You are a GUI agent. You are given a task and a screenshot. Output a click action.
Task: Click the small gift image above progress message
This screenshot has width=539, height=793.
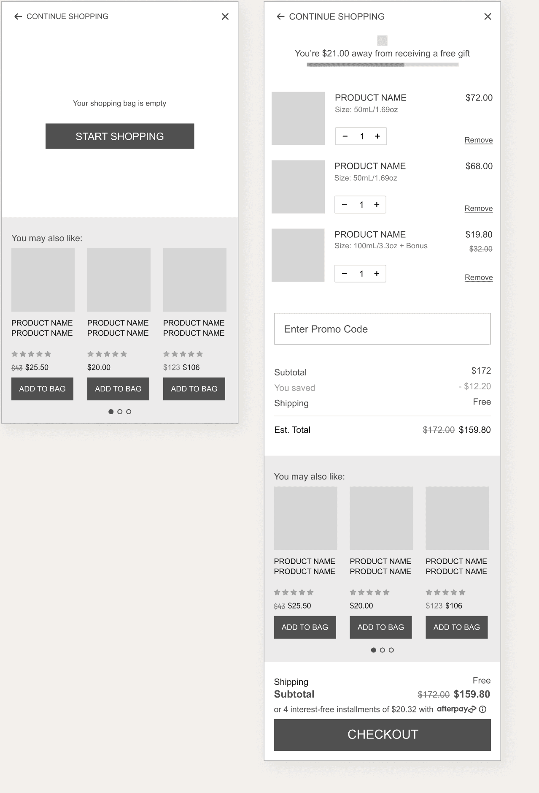383,41
